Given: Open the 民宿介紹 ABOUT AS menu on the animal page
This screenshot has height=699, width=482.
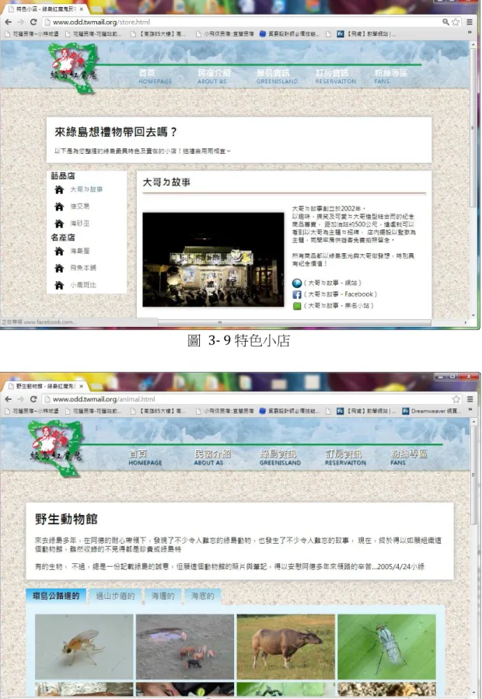Looking at the screenshot, I should point(212,457).
